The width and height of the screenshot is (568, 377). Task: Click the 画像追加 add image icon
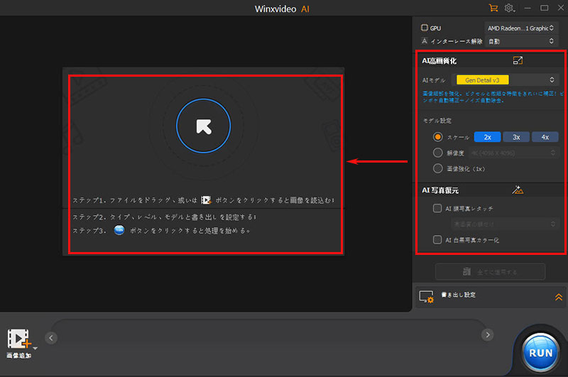tap(19, 338)
